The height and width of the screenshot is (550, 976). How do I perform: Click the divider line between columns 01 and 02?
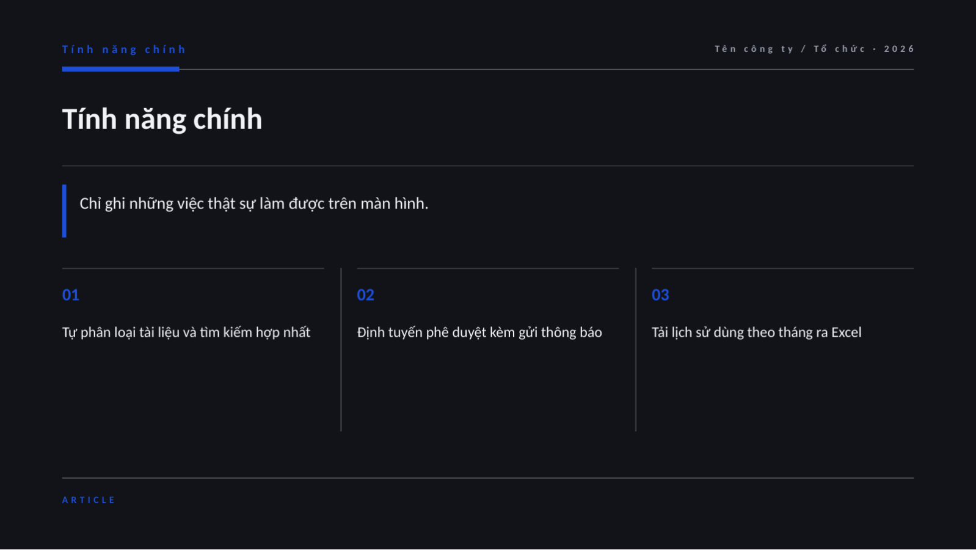[x=341, y=350]
